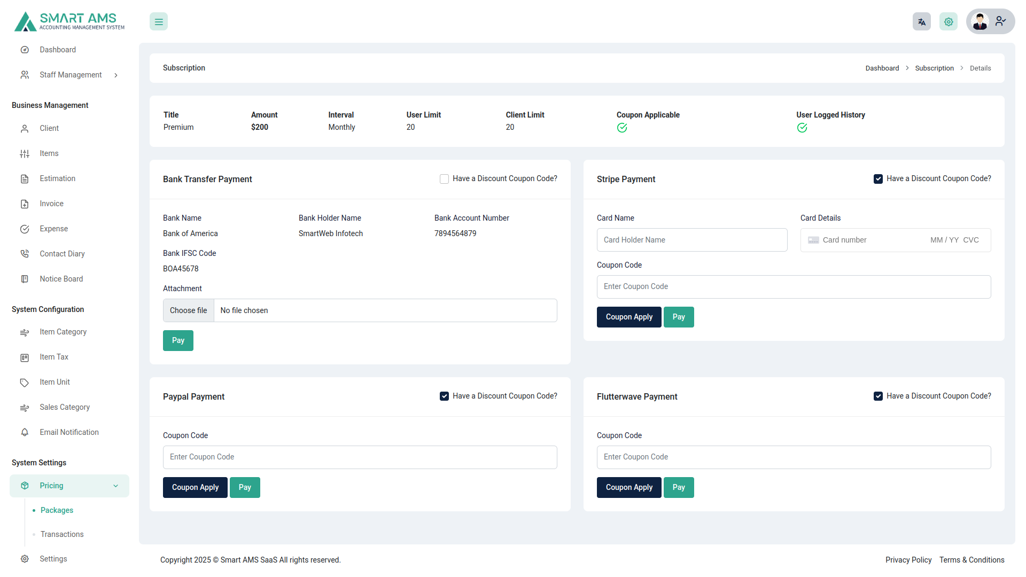
Task: Click the Client person icon
Action: (25, 128)
